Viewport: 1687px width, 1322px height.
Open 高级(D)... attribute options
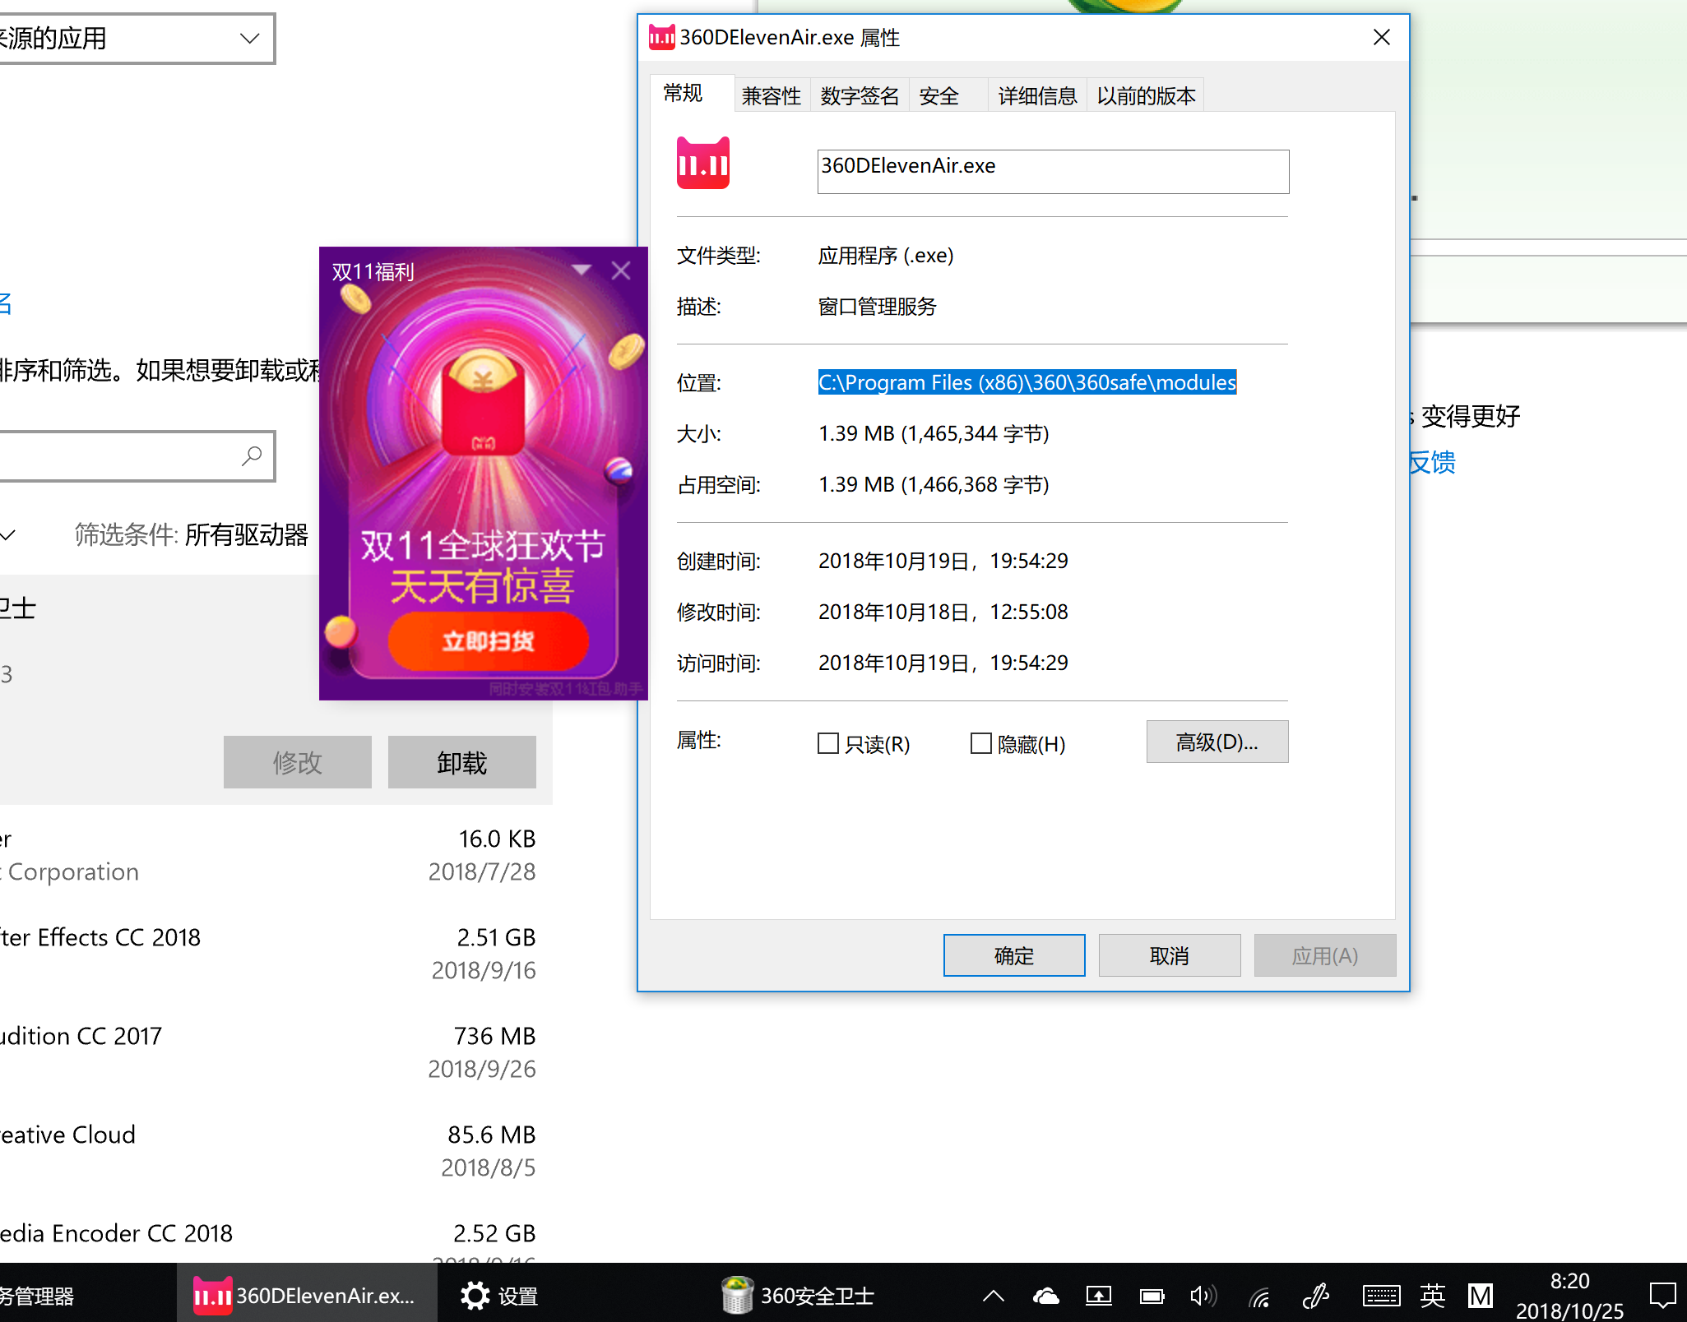click(1217, 742)
